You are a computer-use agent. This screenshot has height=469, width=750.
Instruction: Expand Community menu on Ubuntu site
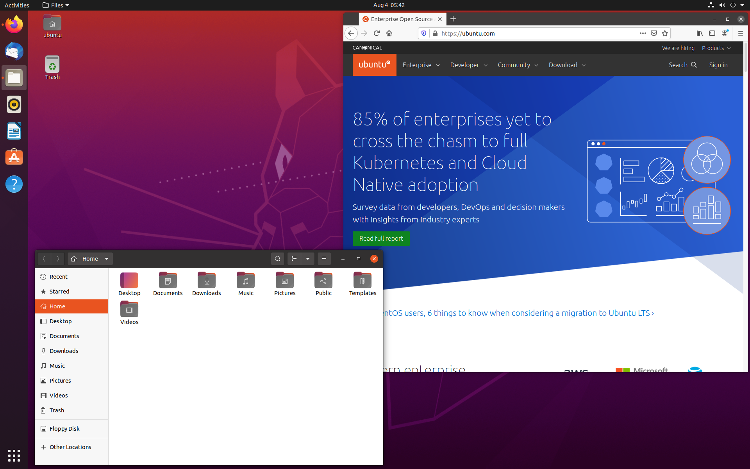click(518, 65)
